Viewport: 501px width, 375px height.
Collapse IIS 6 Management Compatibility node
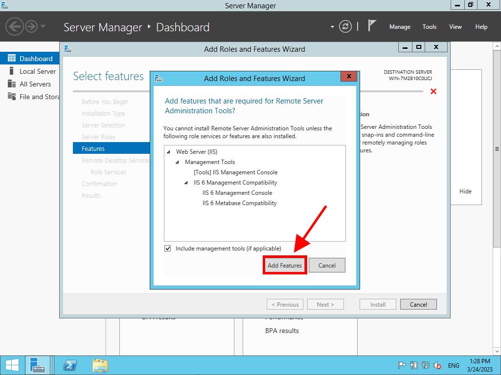tap(186, 183)
